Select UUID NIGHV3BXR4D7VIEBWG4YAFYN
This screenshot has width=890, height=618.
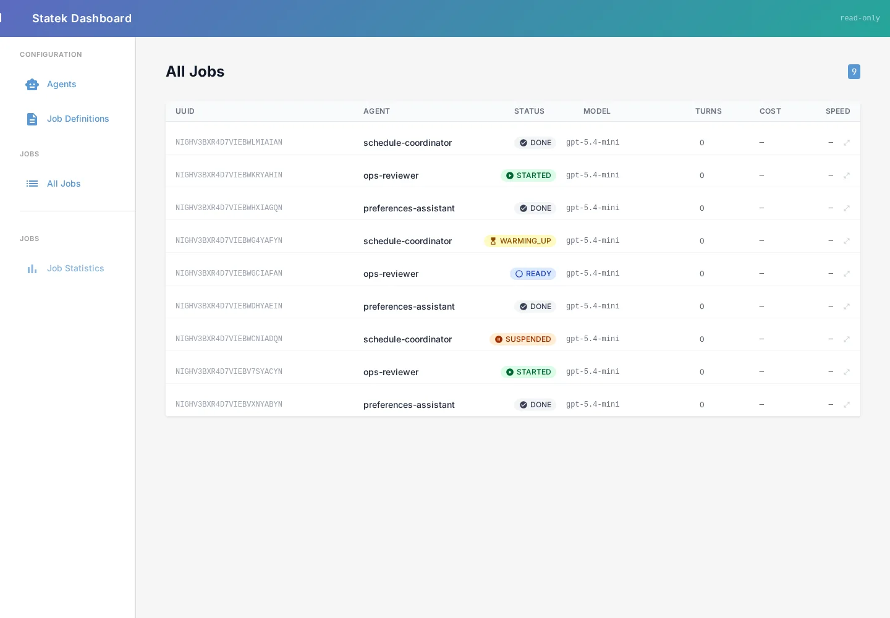[x=229, y=240]
